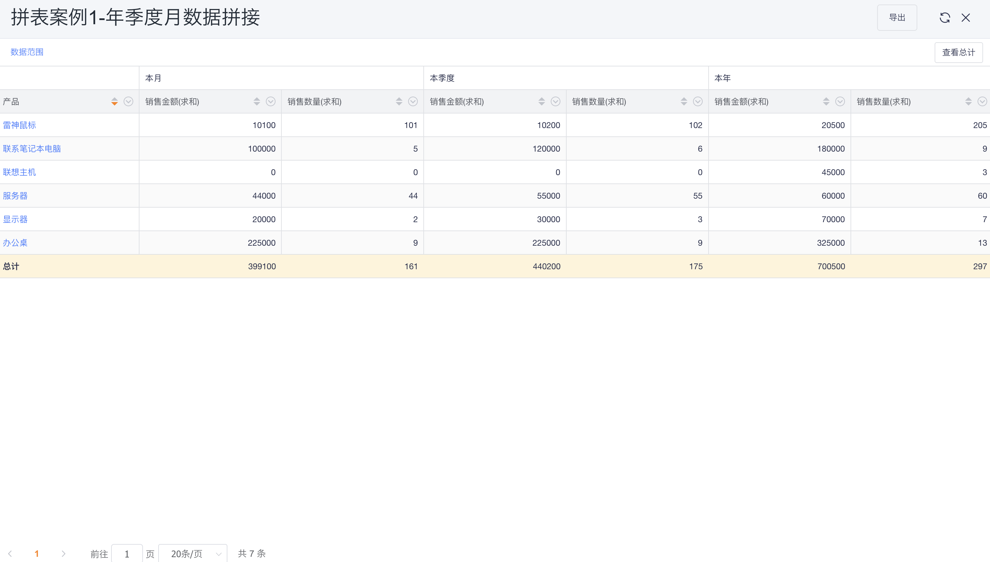Open the 显示器 product link
990x562 pixels.
pyautogui.click(x=15, y=219)
